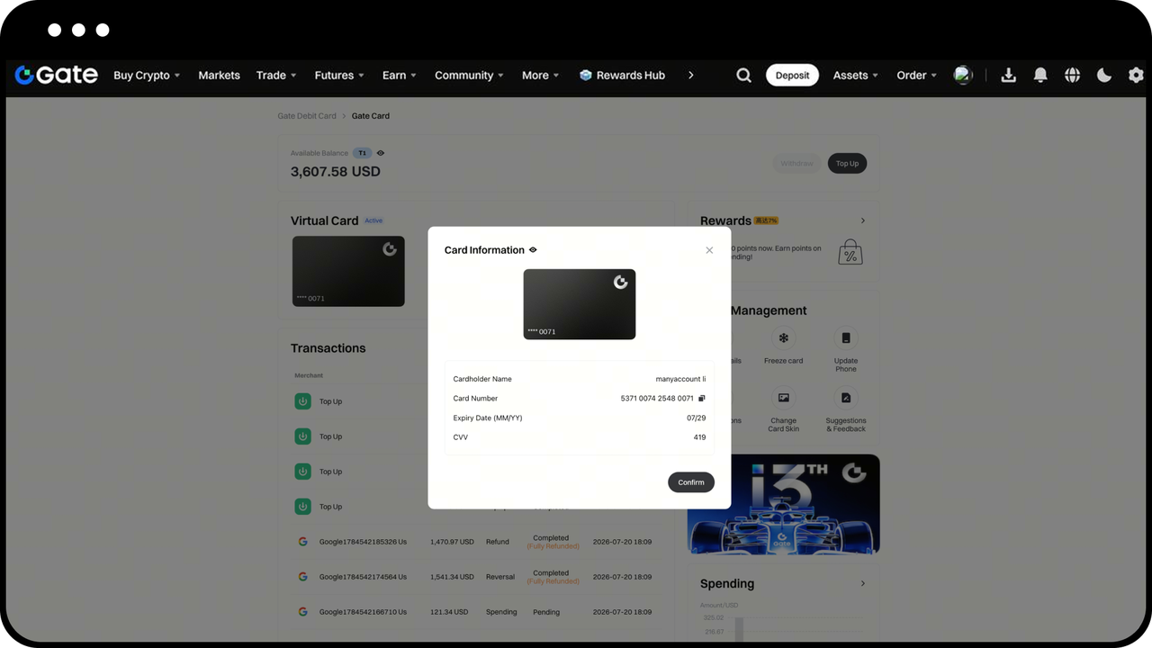Viewport: 1152px width, 648px height.
Task: Click the virtual card thumbnail behind dialog
Action: pyautogui.click(x=348, y=271)
